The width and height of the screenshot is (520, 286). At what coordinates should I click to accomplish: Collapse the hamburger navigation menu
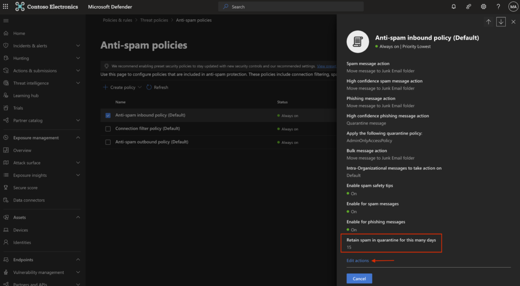click(6, 20)
